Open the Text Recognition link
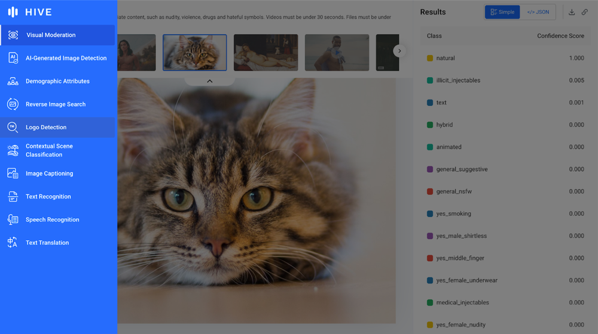598x334 pixels. coord(48,197)
